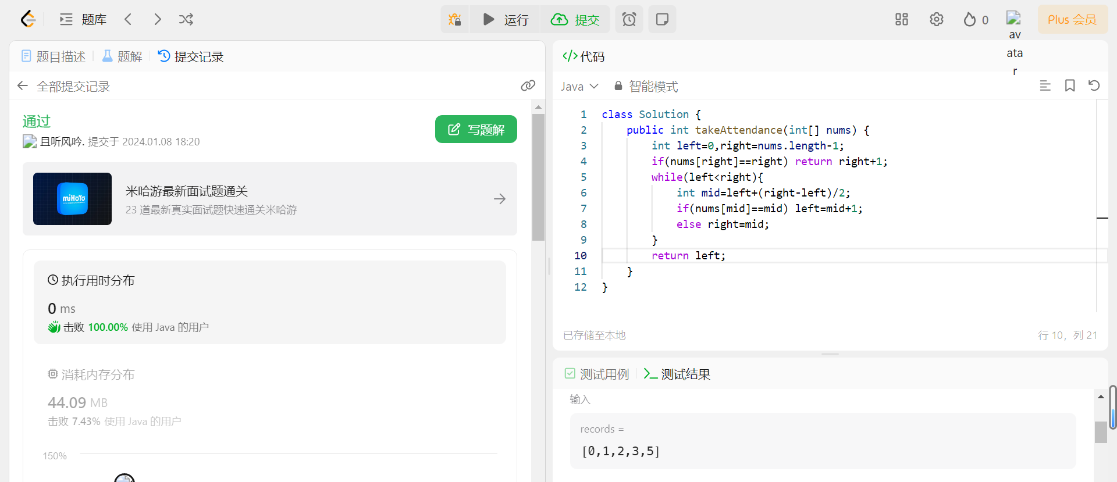Go to the next problem arrow
The height and width of the screenshot is (482, 1117).
click(x=157, y=19)
